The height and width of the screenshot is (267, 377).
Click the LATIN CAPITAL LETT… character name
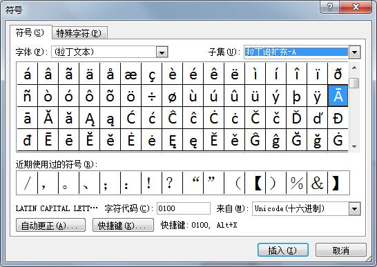coord(57,208)
